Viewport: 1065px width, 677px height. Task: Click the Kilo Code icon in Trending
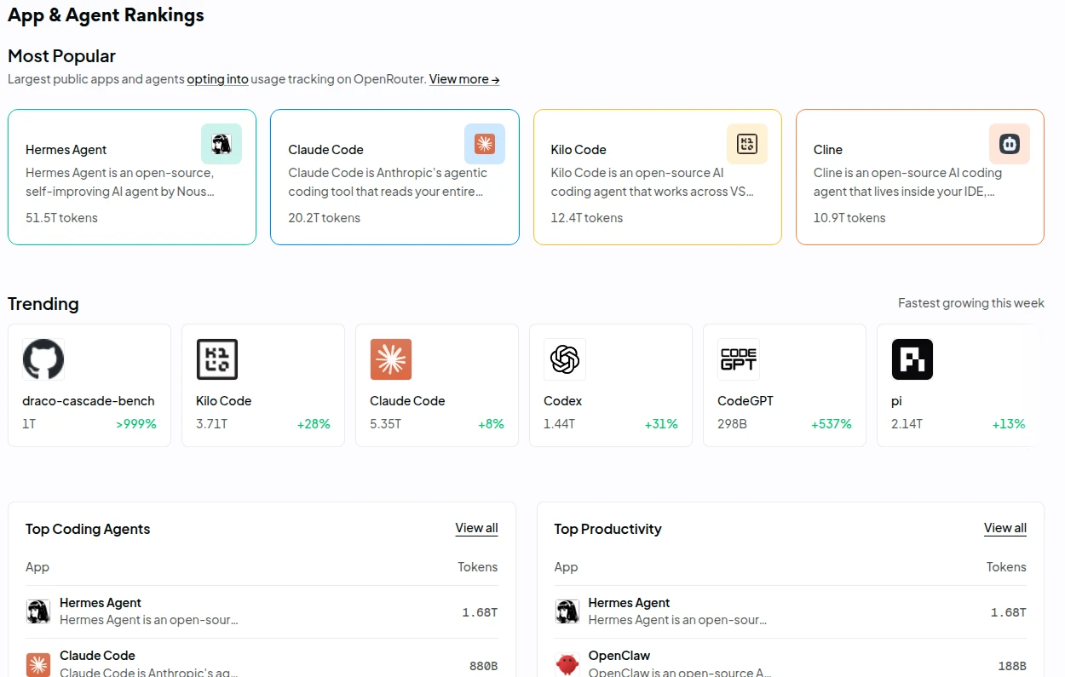[217, 359]
